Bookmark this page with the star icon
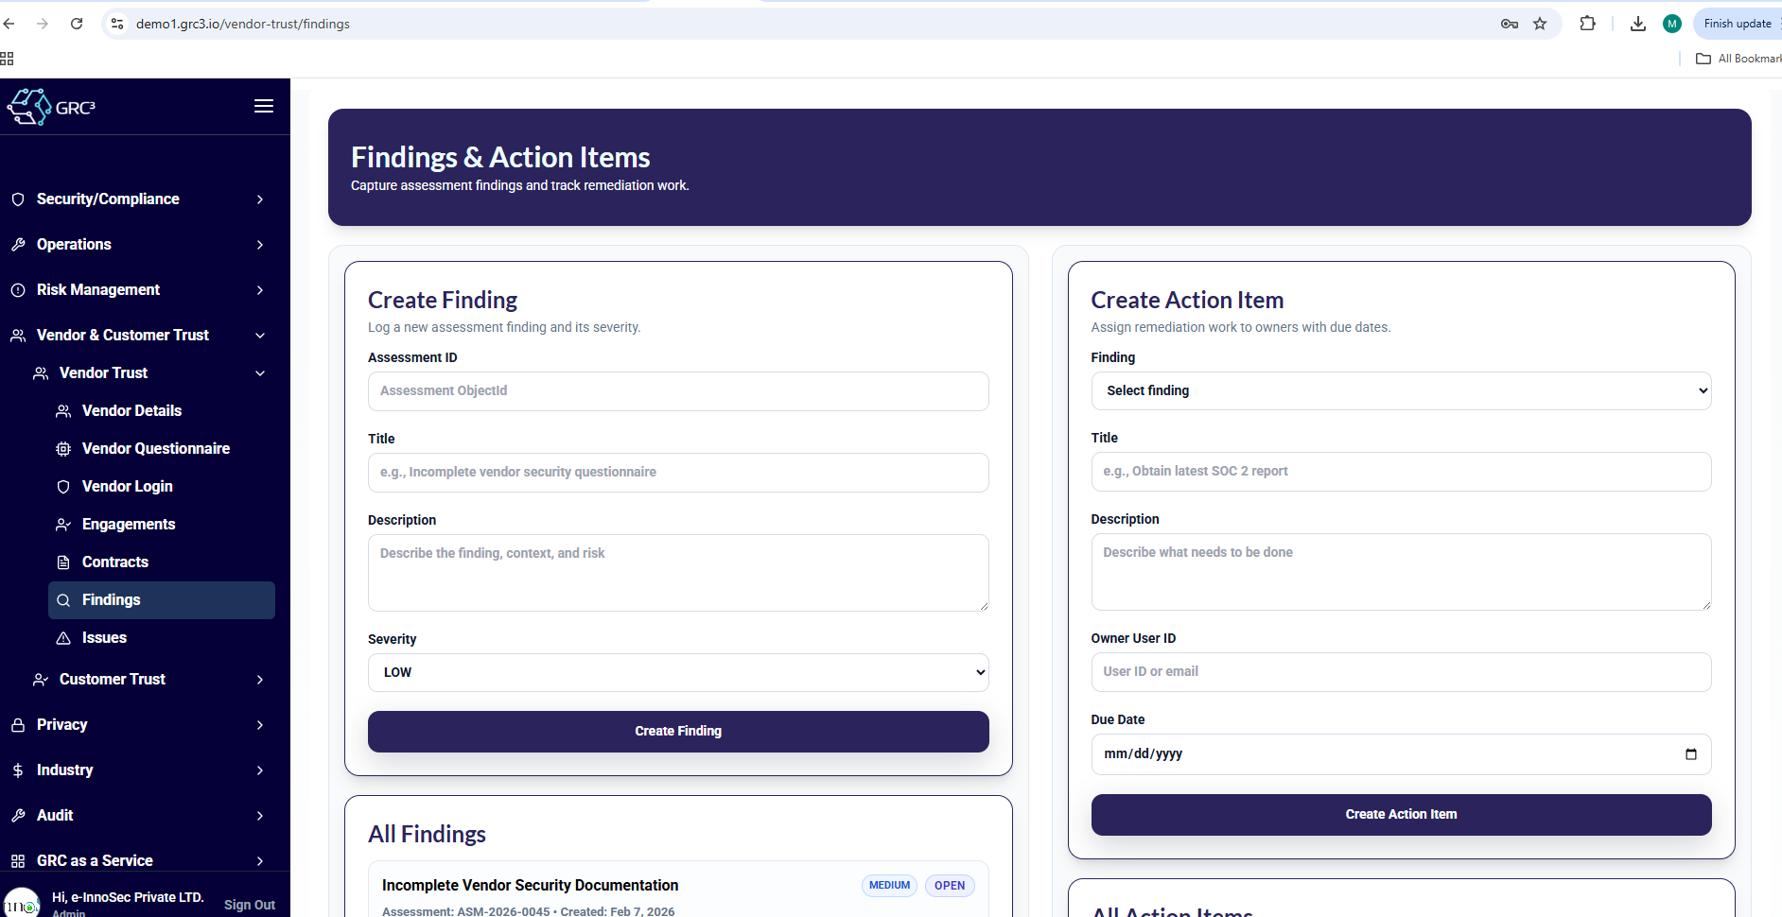The image size is (1782, 917). click(1540, 24)
